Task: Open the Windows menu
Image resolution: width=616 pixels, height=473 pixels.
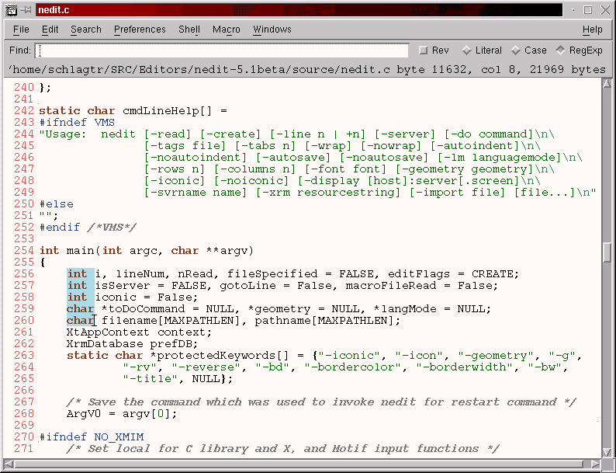Action: (272, 30)
